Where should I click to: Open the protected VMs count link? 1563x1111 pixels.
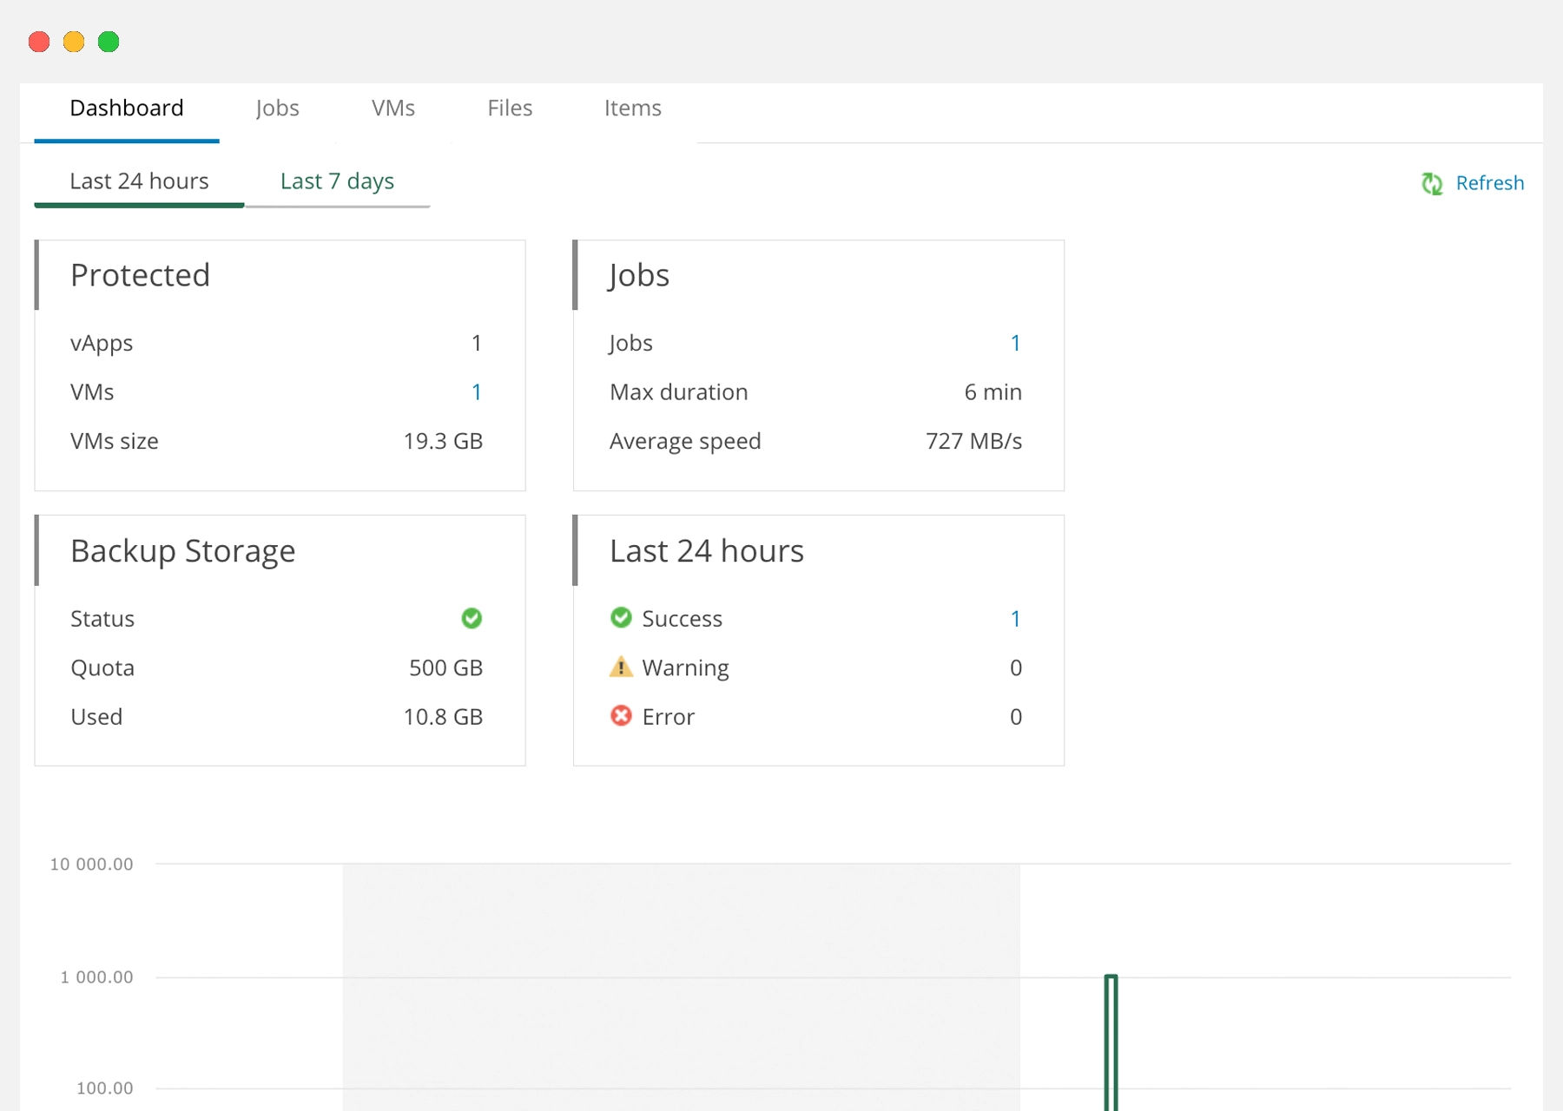[x=476, y=391]
